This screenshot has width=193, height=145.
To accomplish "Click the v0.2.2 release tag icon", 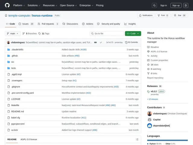I will tap(148, 92).
